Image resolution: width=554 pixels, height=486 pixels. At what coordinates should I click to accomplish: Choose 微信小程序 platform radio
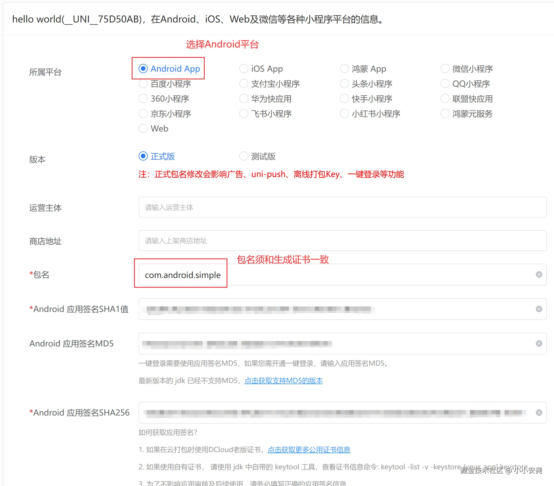coord(445,69)
